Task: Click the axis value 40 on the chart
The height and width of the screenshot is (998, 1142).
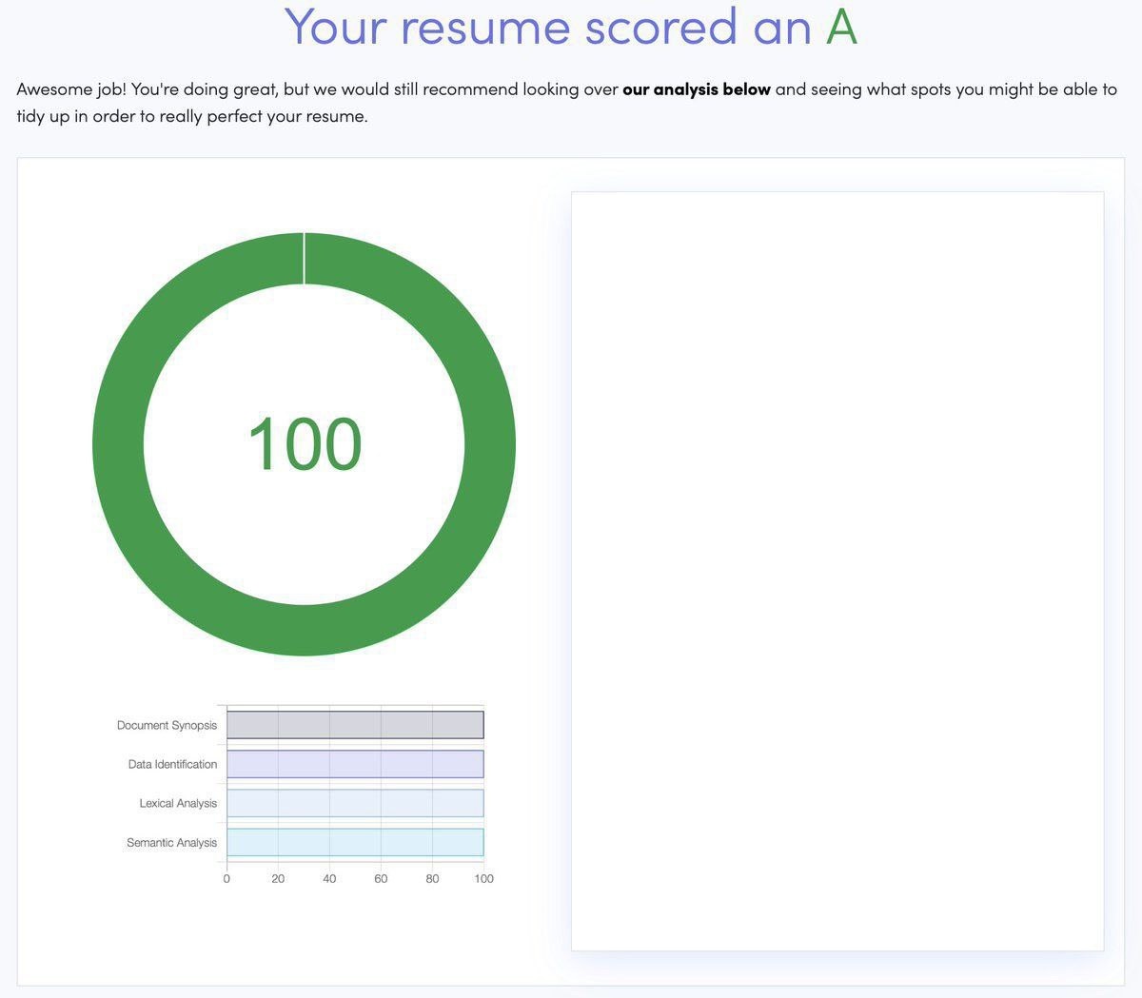Action: (x=329, y=878)
